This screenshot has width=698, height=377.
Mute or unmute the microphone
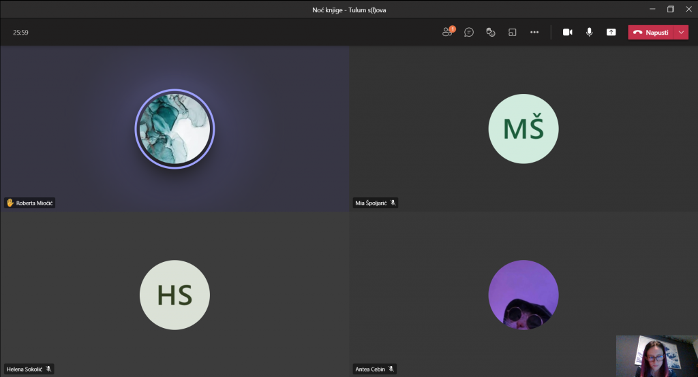[589, 32]
